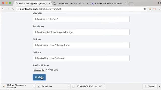The width and height of the screenshot is (161, 90).
Task: Open 2016-12-06 JPG download options arrow
Action: tap(104, 86)
